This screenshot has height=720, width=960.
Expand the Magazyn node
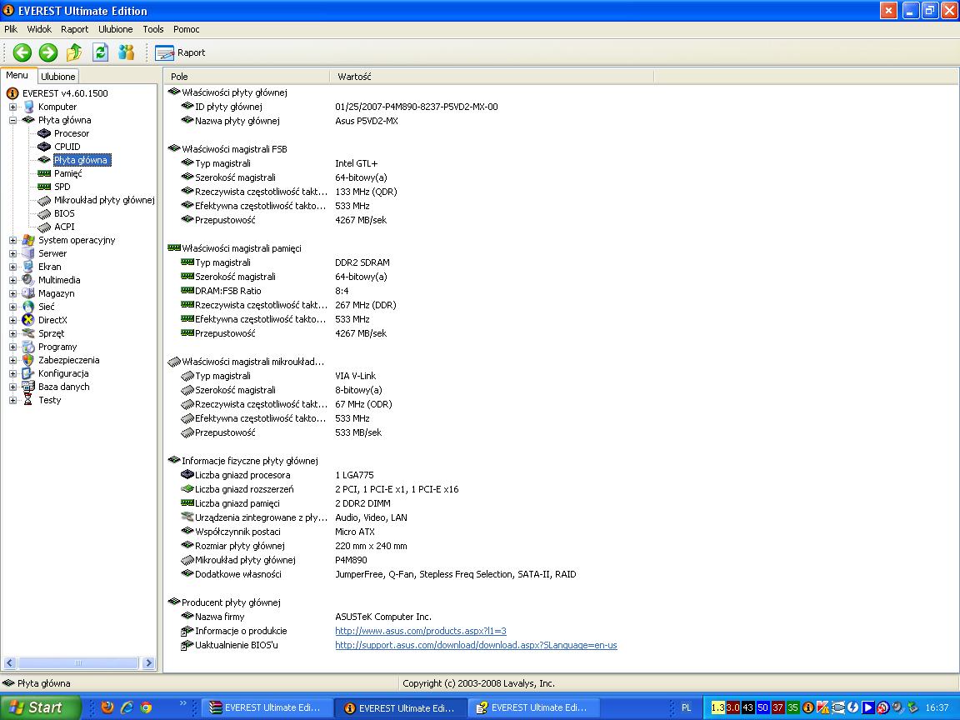click(x=12, y=293)
